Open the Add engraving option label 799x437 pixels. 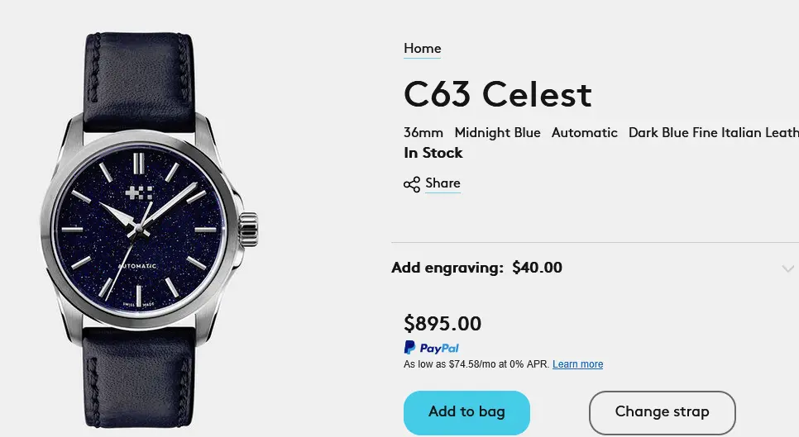tap(447, 268)
